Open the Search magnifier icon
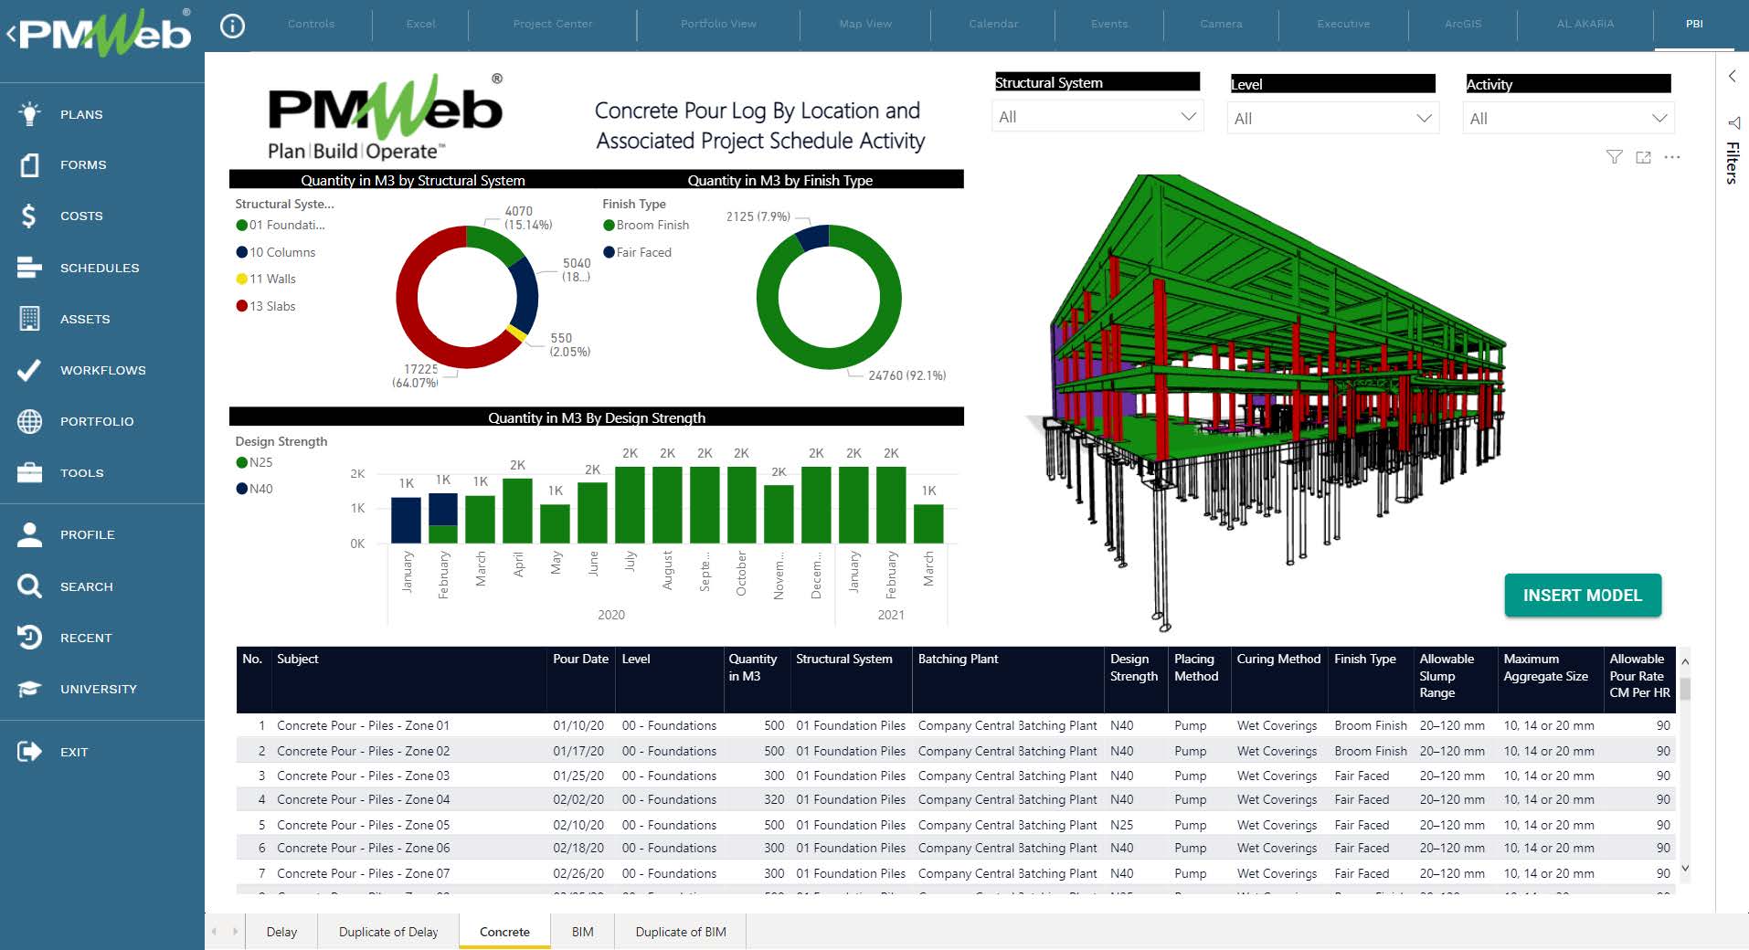Screen dimensions: 1749x950 (x=29, y=586)
